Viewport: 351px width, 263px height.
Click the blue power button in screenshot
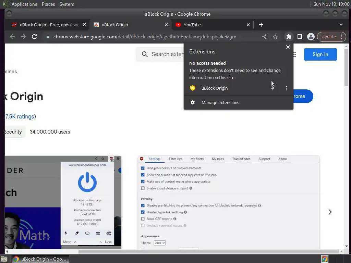pyautogui.click(x=87, y=182)
